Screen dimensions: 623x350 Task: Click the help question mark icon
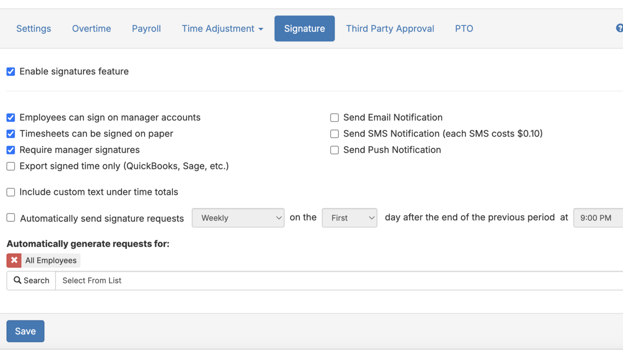tap(619, 28)
